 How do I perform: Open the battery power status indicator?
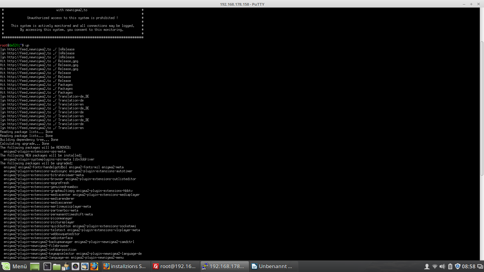coord(450,266)
